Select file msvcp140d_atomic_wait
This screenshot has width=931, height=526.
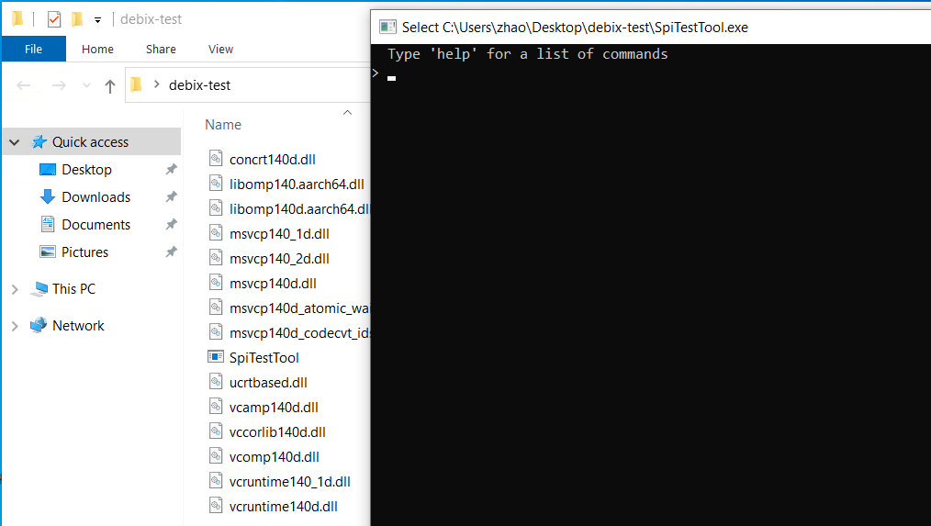pyautogui.click(x=299, y=308)
